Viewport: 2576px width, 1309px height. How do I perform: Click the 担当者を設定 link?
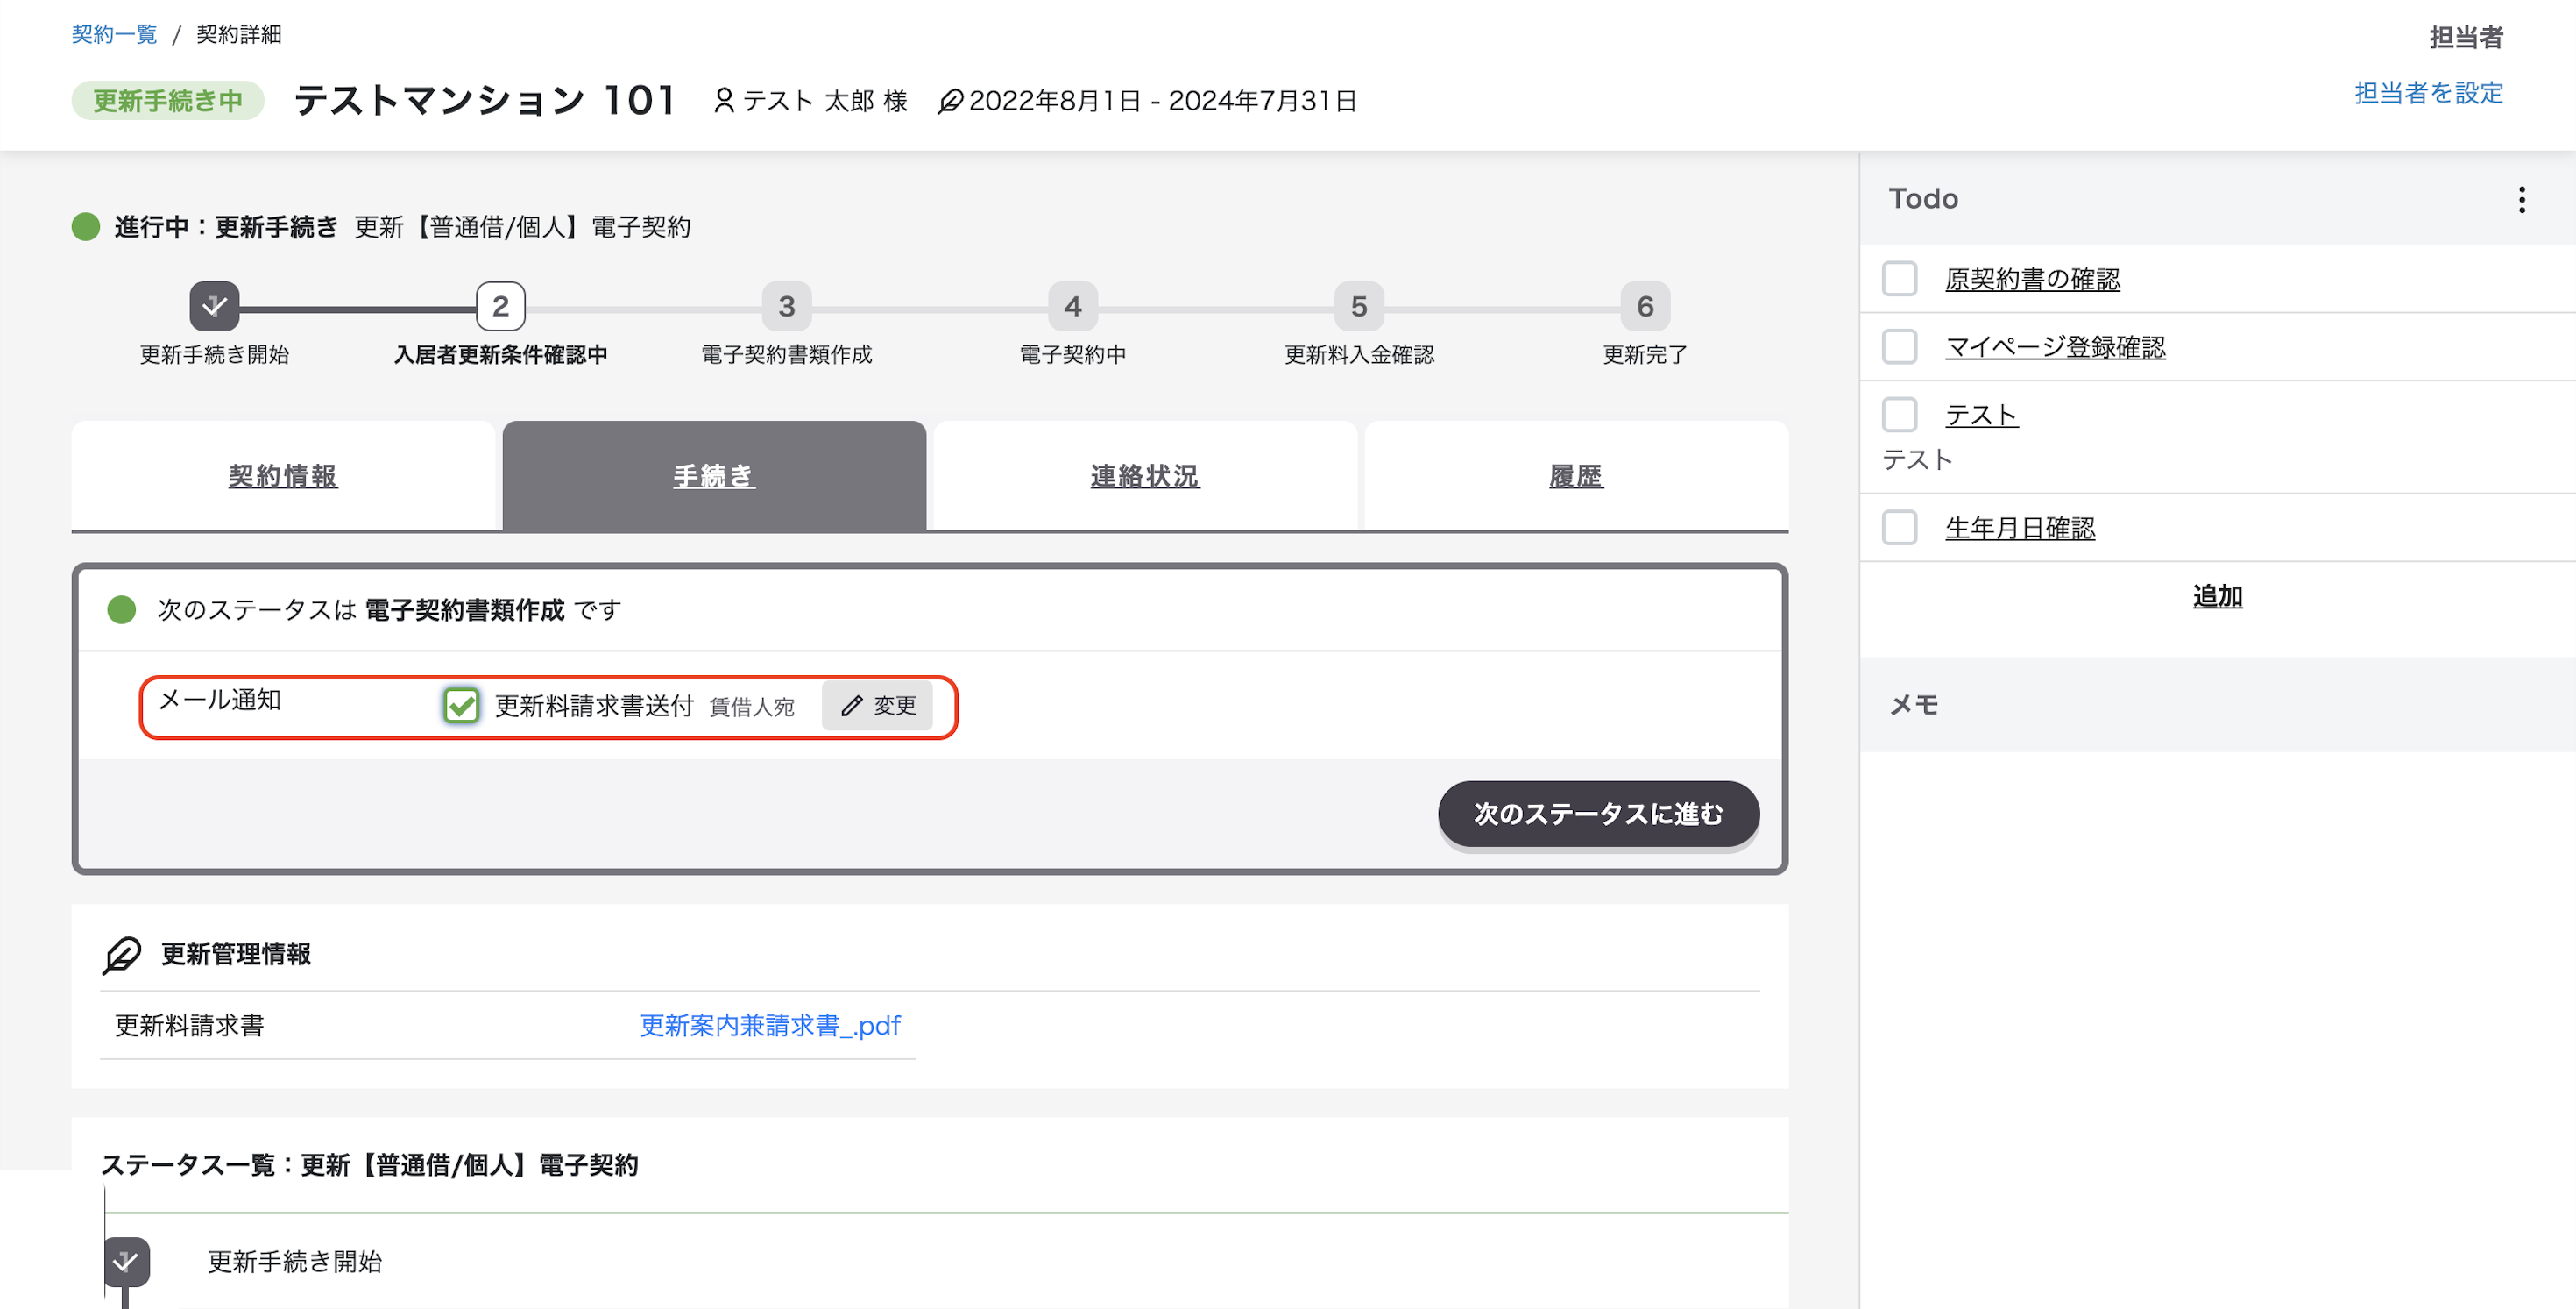tap(2428, 93)
